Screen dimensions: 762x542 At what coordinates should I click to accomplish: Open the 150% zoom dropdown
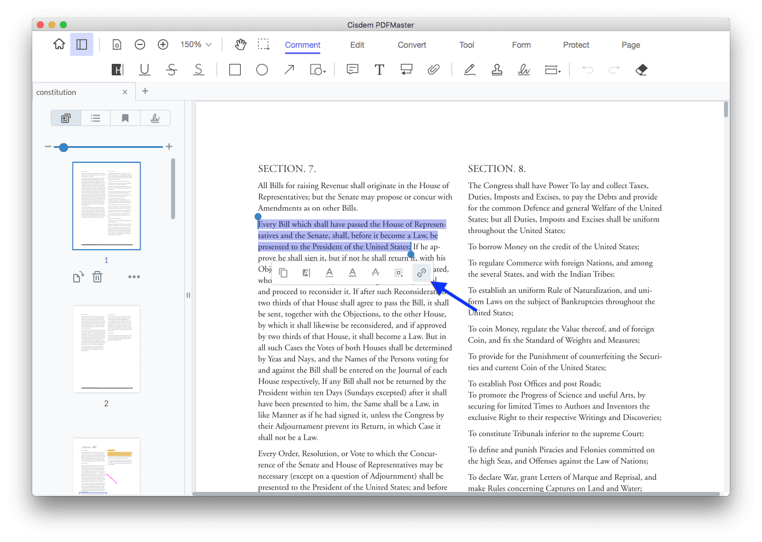click(196, 44)
